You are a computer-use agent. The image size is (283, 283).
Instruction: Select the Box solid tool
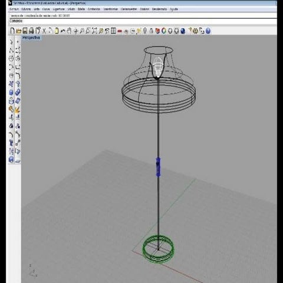pos(11,93)
